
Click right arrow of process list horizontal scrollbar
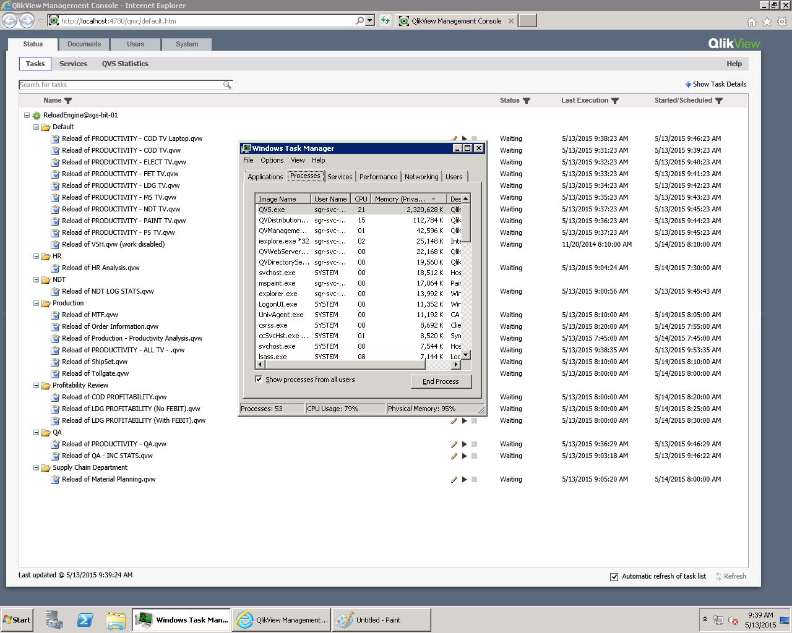click(457, 365)
